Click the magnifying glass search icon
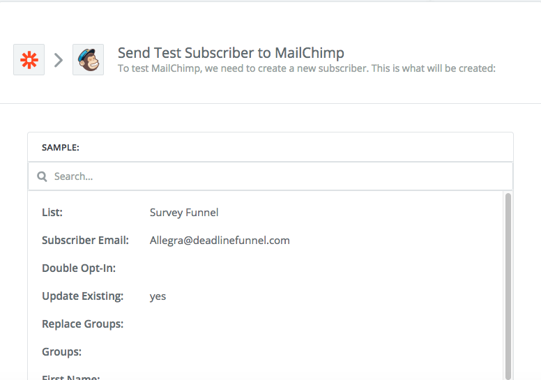 pyautogui.click(x=43, y=176)
